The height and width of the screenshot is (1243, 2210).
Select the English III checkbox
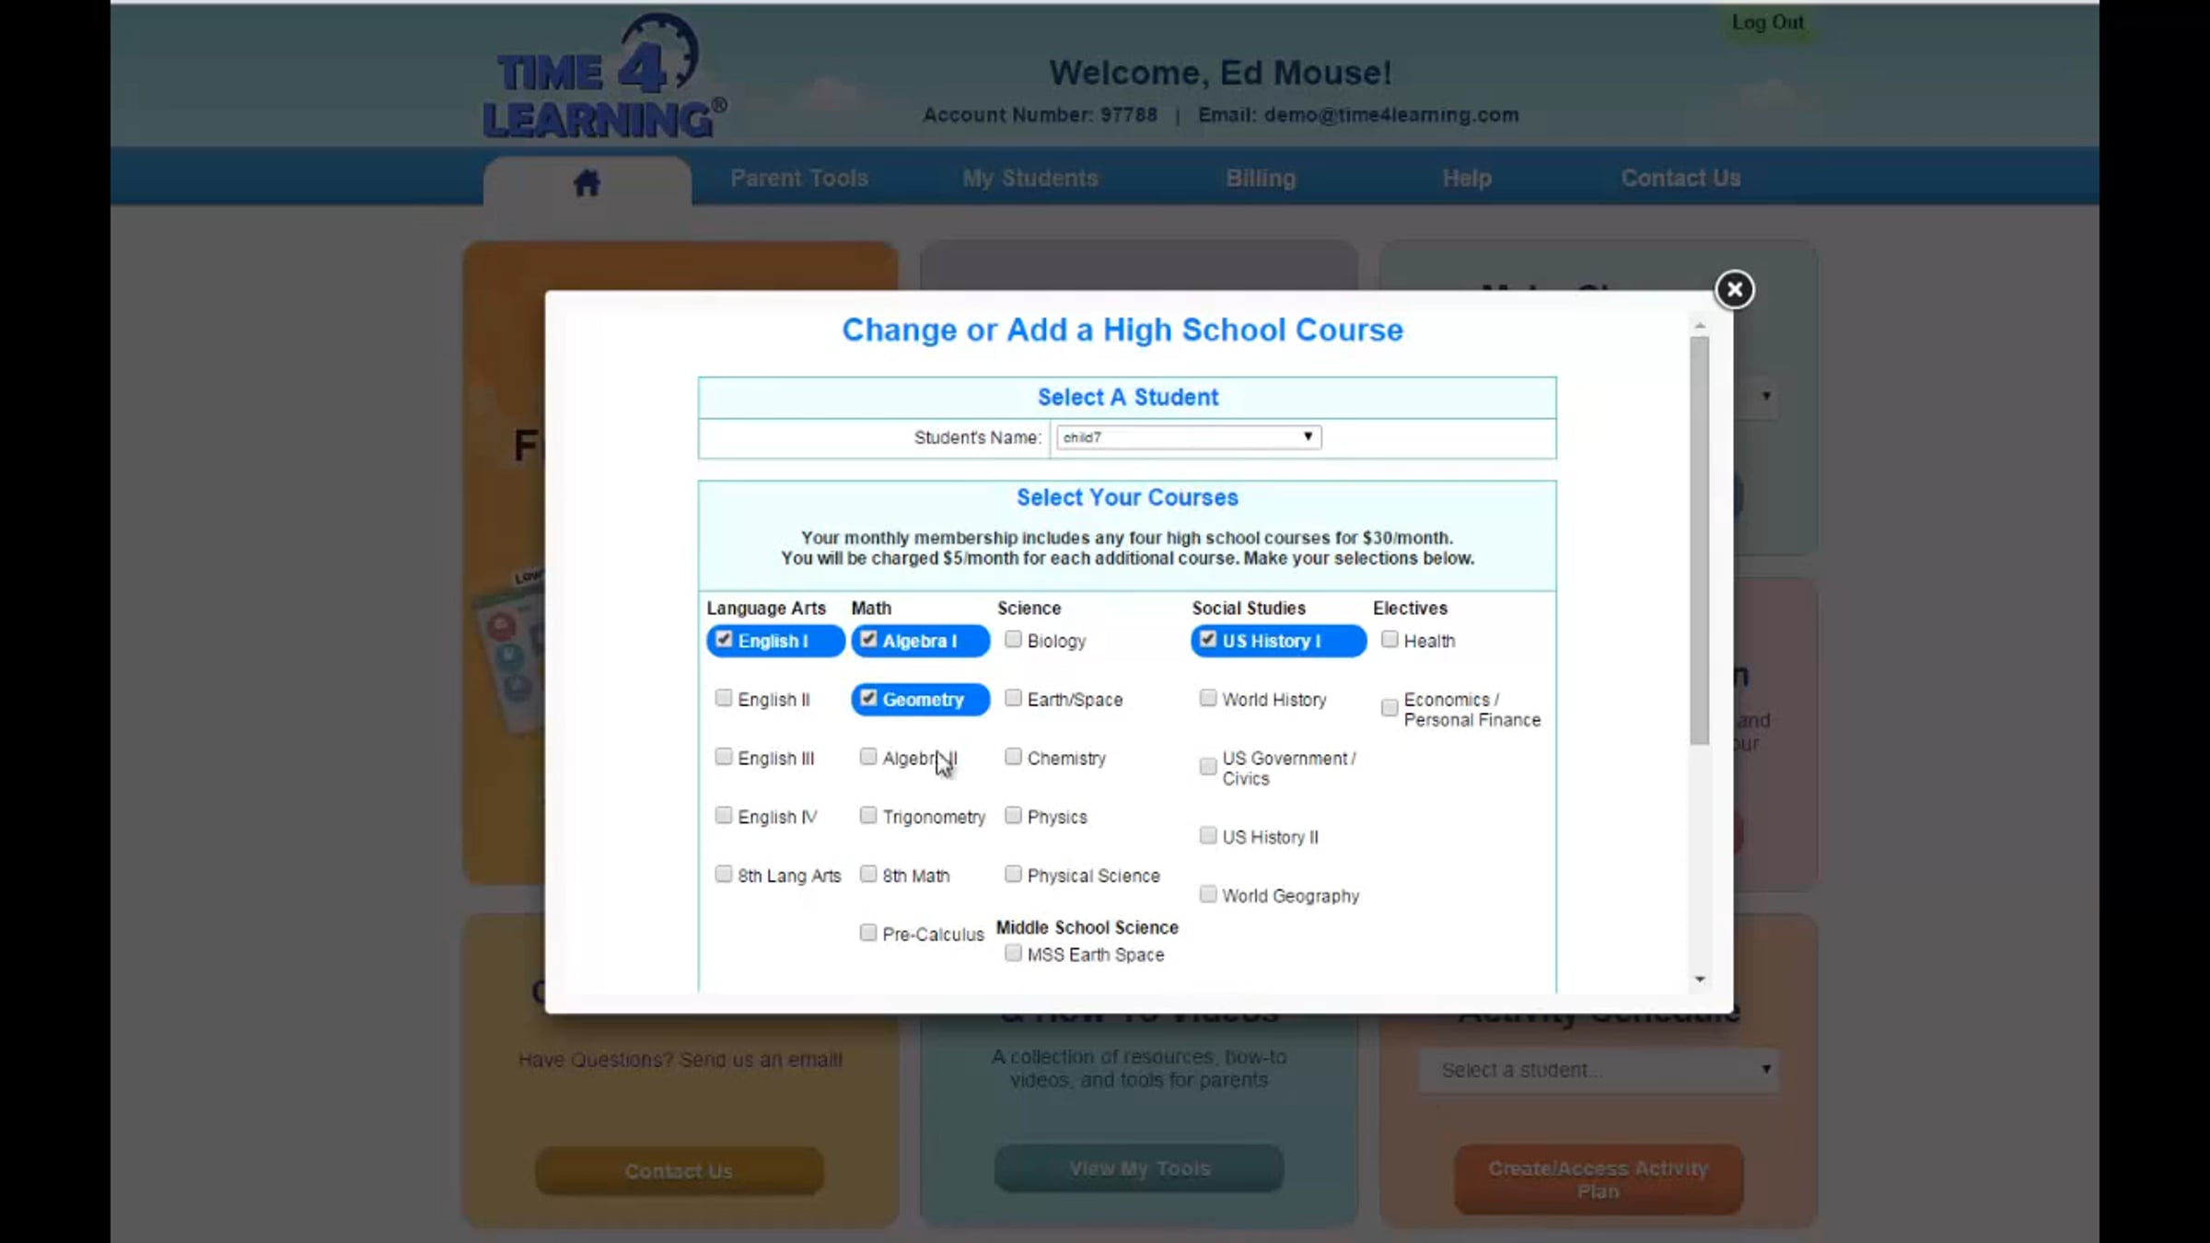coord(724,757)
